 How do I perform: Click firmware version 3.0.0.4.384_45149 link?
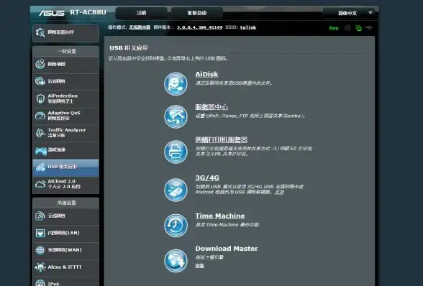click(199, 27)
